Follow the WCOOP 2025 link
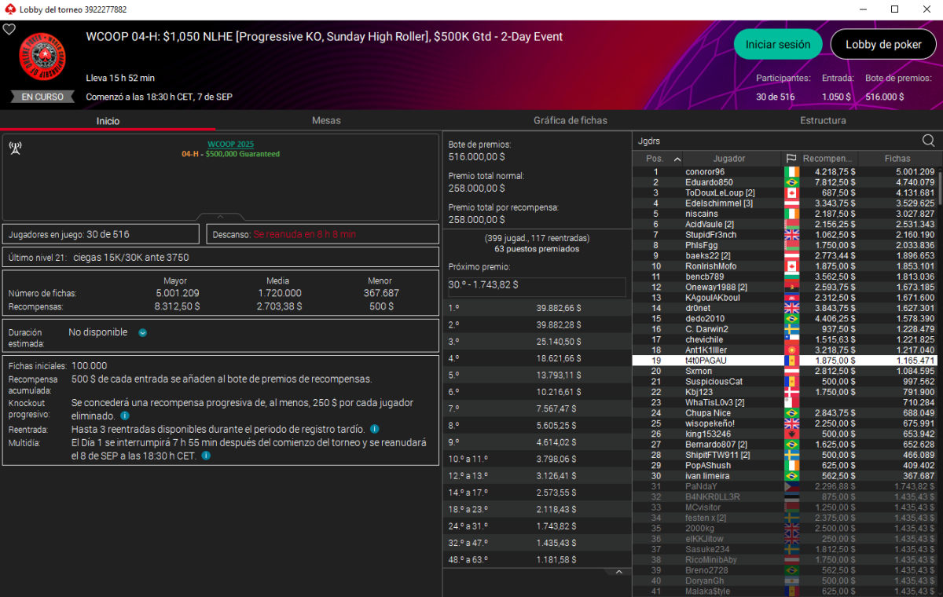943x597 pixels. coord(230,145)
